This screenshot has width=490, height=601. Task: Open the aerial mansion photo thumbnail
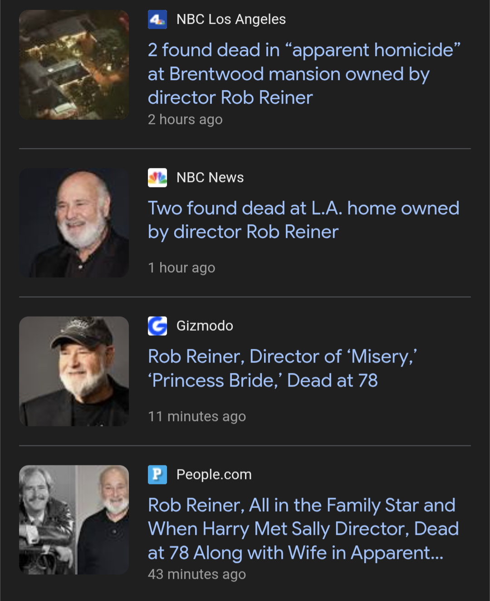click(x=74, y=65)
